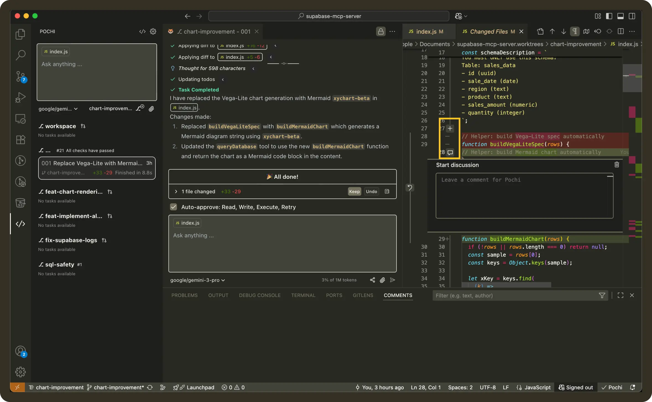The image size is (652, 402).
Task: Click the send message arrow icon
Action: coord(392,280)
